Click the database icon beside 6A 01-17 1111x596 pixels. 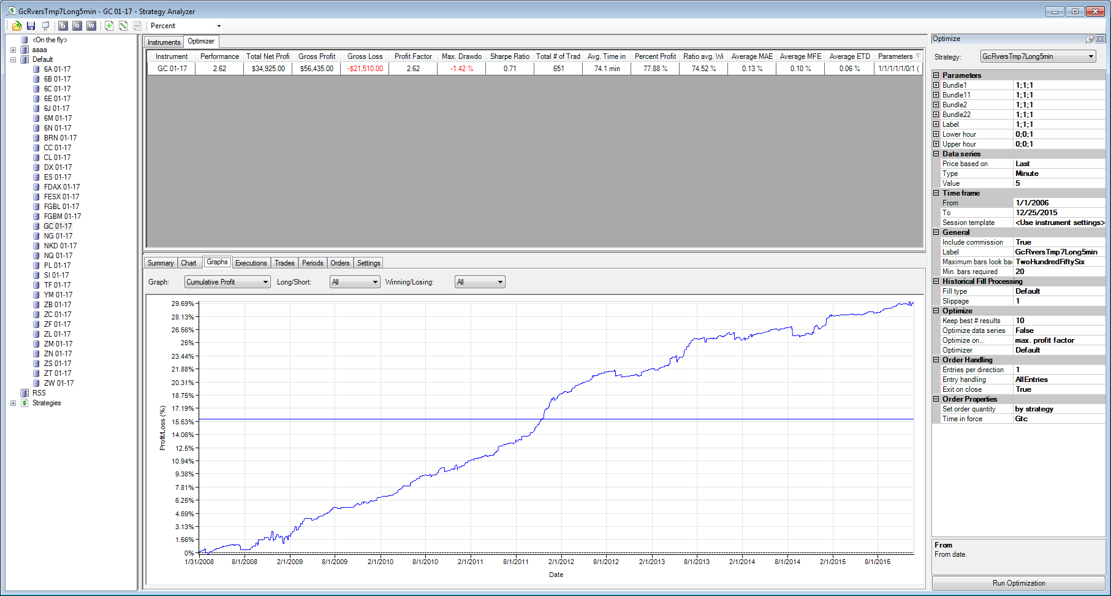click(x=36, y=69)
